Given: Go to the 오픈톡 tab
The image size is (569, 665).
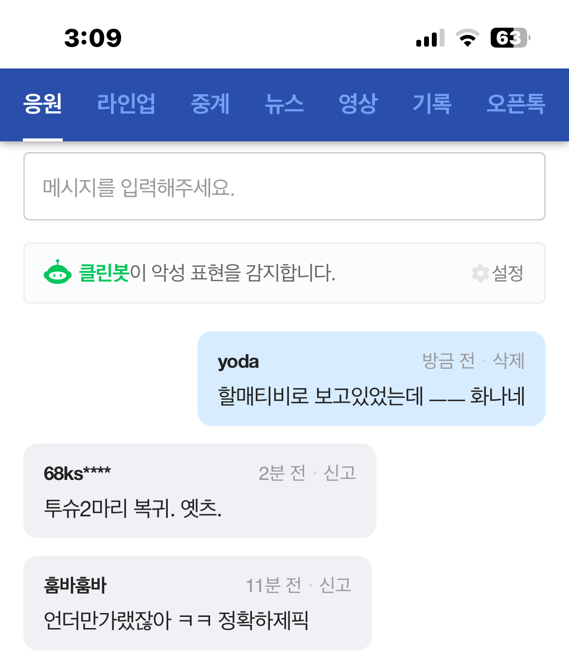Looking at the screenshot, I should (516, 103).
